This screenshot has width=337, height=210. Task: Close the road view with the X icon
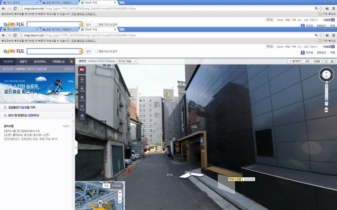pyautogui.click(x=332, y=61)
